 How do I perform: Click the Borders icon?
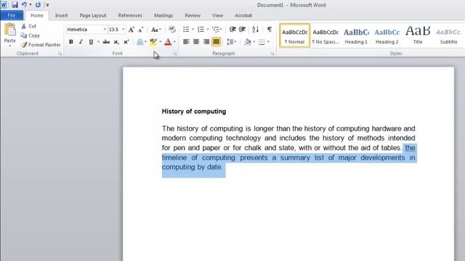(262, 42)
